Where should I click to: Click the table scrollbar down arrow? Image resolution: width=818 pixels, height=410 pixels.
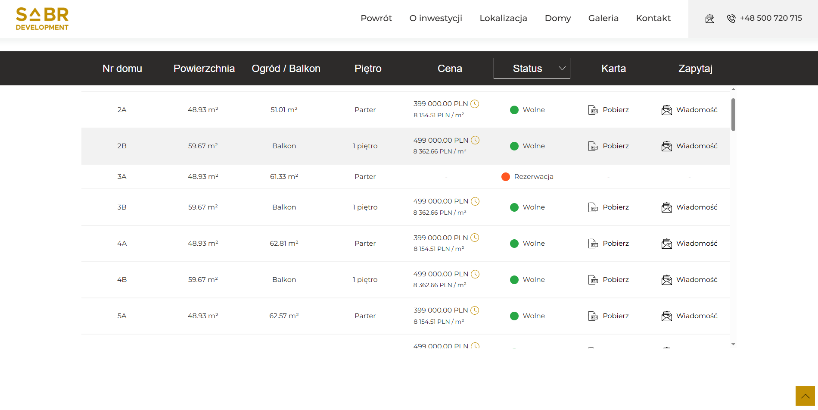pyautogui.click(x=733, y=344)
